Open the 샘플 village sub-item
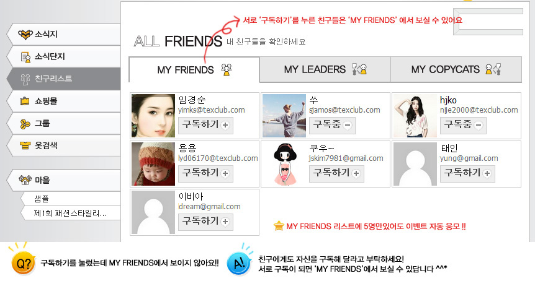This screenshot has height=281, width=535. (x=71, y=199)
